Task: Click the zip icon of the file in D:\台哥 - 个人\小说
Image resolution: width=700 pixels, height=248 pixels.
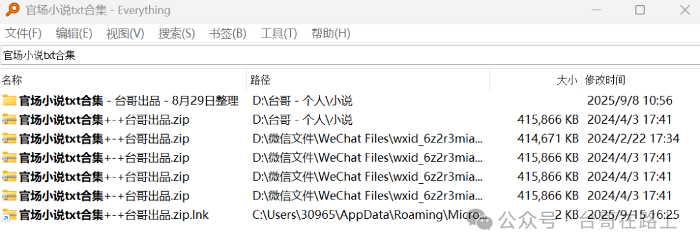Action: point(9,120)
